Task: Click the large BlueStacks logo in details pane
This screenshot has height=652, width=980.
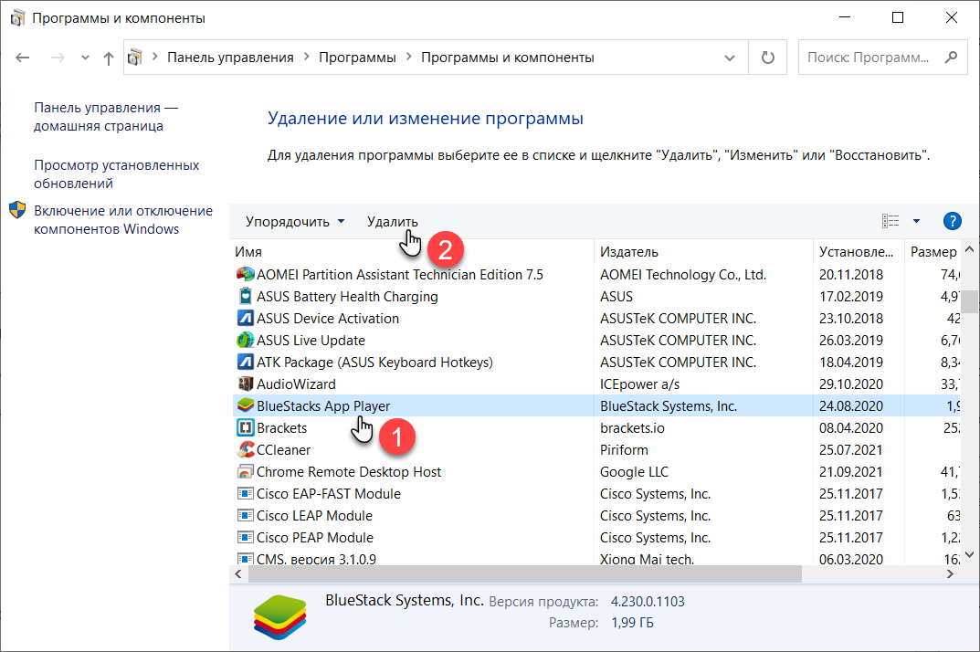Action: click(x=280, y=617)
